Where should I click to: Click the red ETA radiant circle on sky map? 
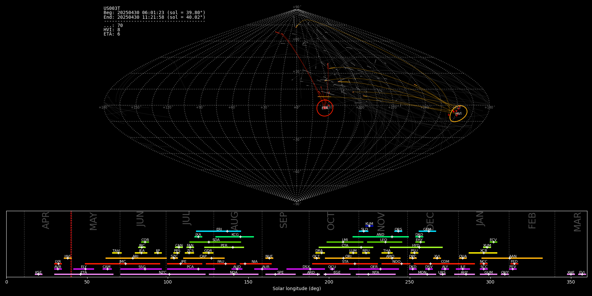pyautogui.click(x=325, y=108)
